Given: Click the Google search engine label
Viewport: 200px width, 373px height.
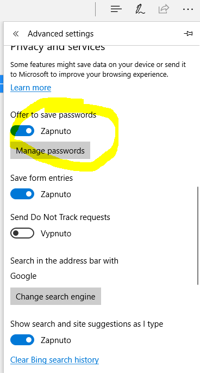Looking at the screenshot, I should coord(23,276).
